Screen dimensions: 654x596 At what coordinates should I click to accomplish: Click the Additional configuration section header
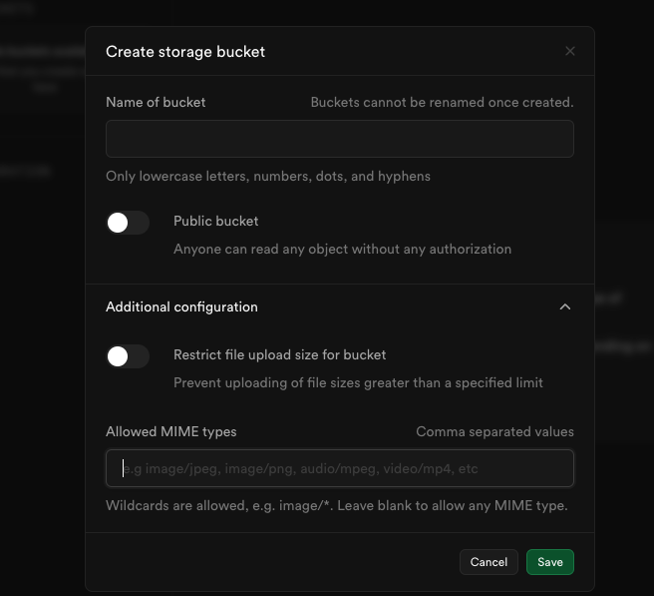pos(181,306)
